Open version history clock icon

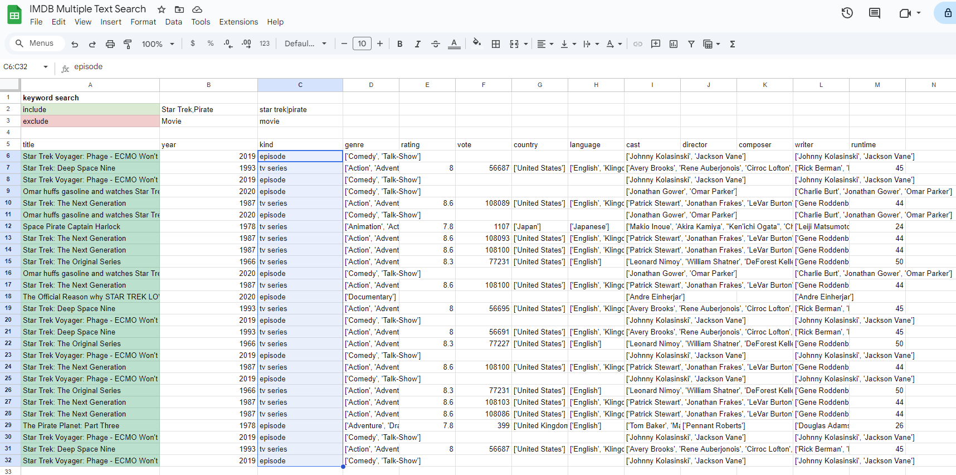847,13
